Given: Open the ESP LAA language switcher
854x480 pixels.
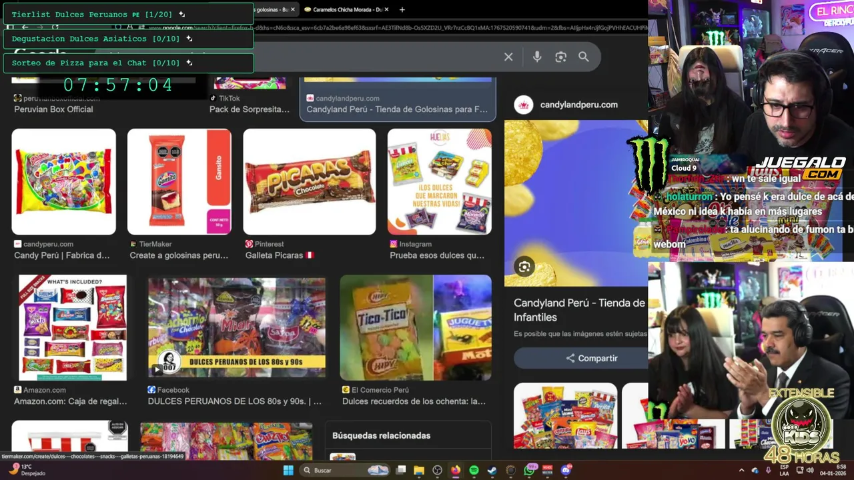Looking at the screenshot, I should (785, 470).
